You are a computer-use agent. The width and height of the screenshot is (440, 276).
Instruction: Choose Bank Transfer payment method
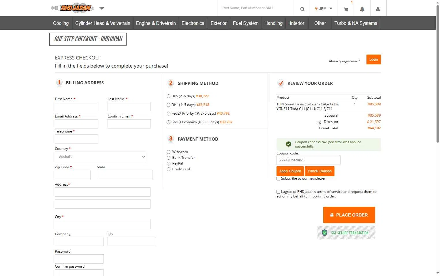click(x=168, y=158)
